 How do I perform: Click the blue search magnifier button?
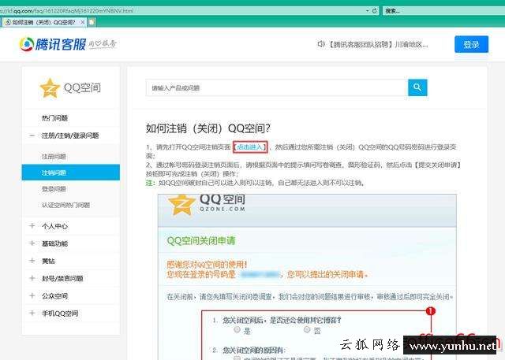coord(417,87)
